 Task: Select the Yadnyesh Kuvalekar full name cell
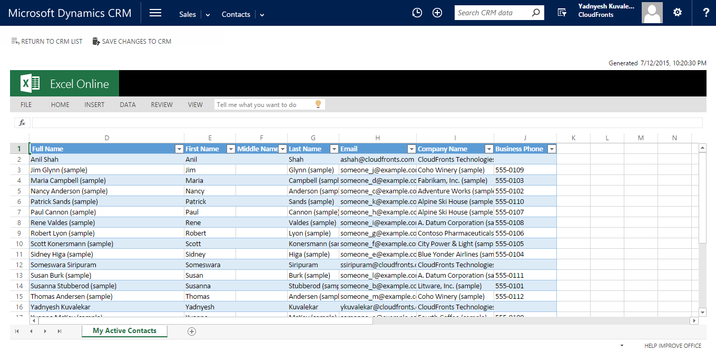click(107, 307)
